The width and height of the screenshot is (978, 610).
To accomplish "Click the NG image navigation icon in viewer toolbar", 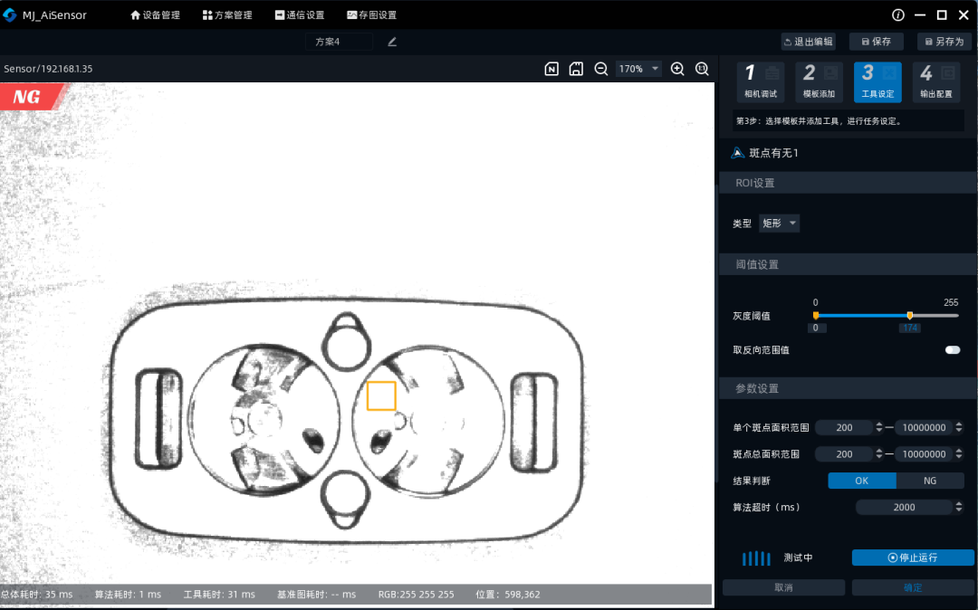I will coord(551,68).
